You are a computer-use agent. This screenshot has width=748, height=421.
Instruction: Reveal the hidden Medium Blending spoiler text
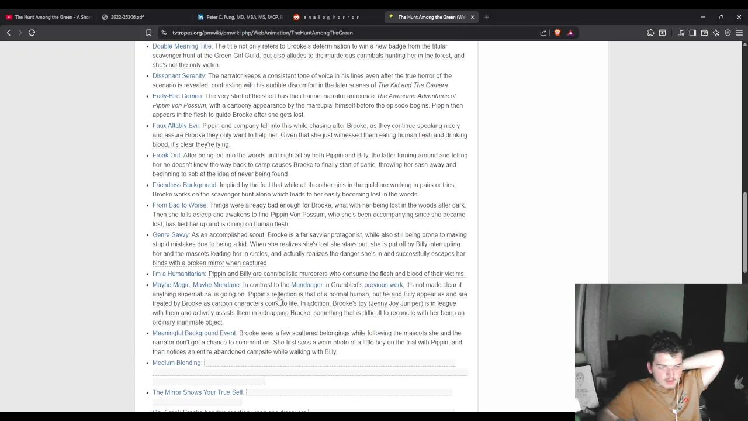point(310,372)
